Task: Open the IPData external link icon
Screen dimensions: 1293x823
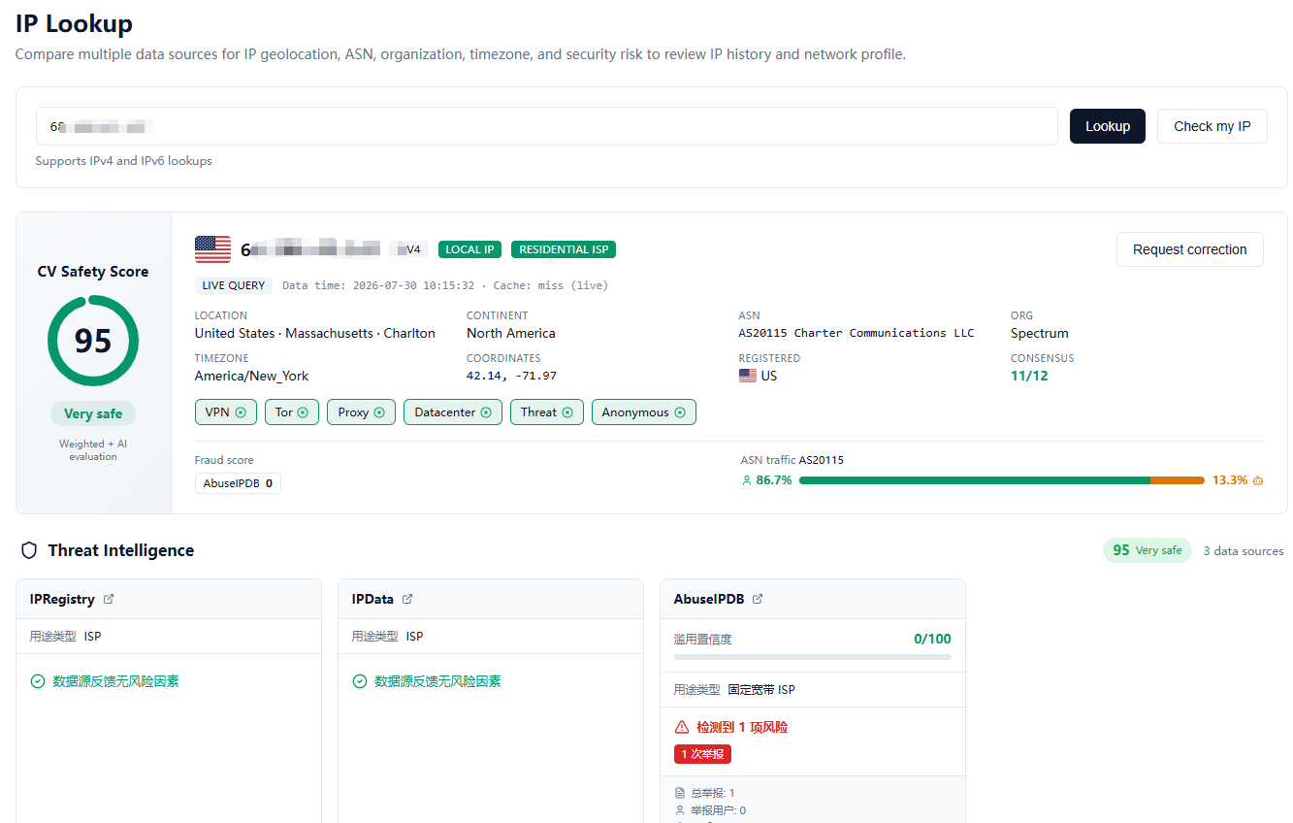Action: (407, 599)
